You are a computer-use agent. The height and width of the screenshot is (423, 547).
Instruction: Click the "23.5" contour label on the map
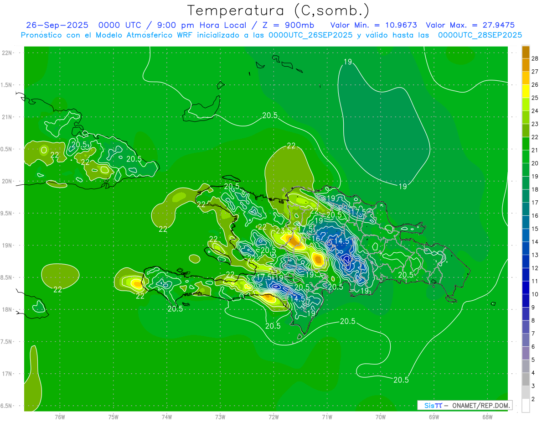(284, 231)
